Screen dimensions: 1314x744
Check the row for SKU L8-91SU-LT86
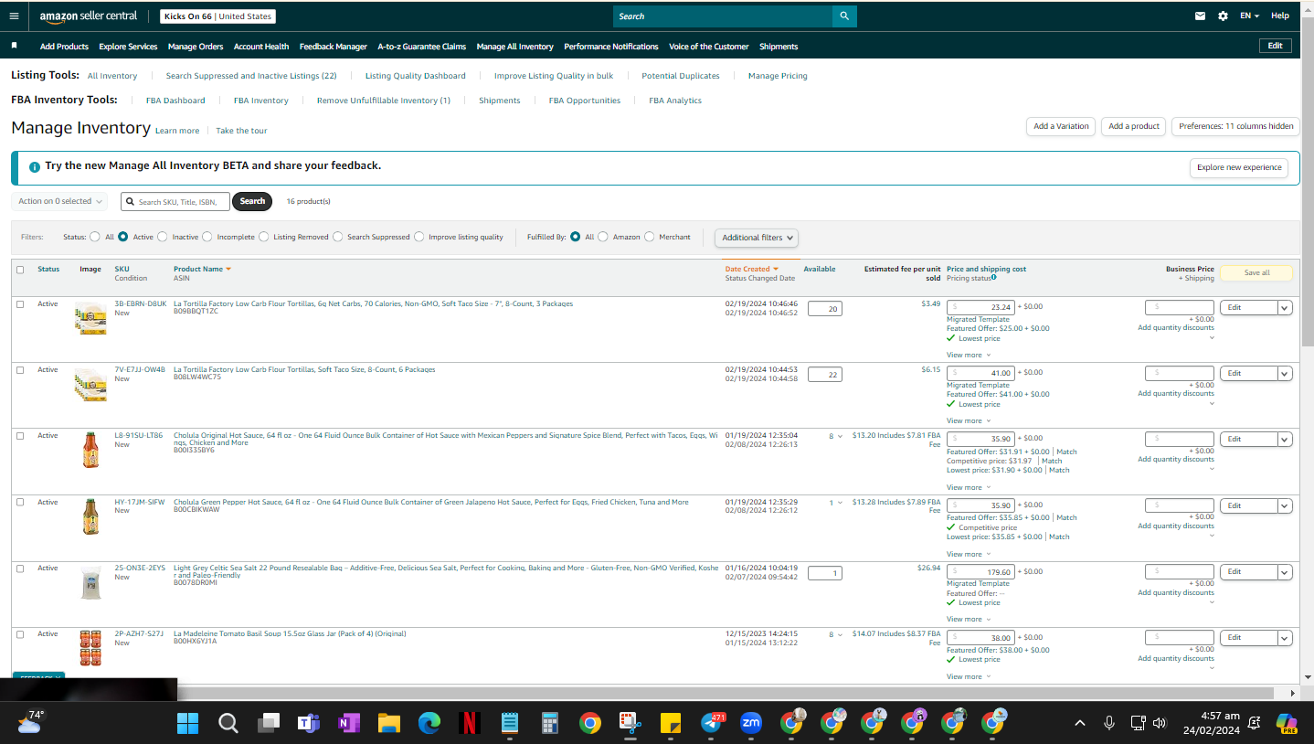point(20,436)
